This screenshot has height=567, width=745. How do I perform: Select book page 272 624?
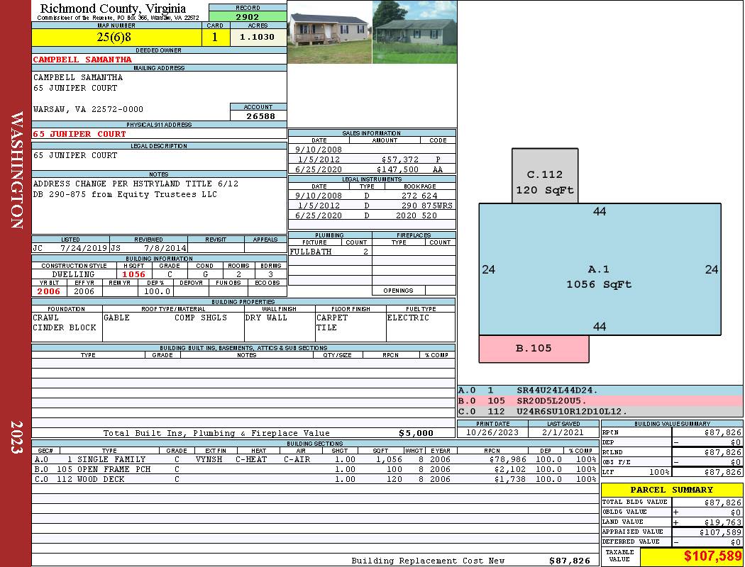(x=419, y=196)
